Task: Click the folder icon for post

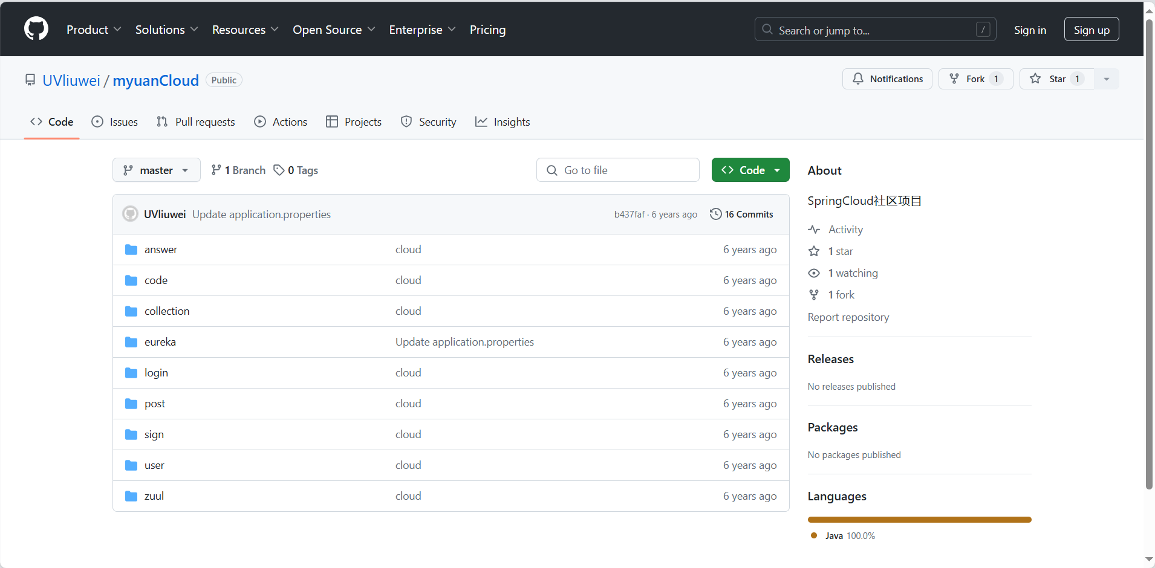Action: (131, 404)
